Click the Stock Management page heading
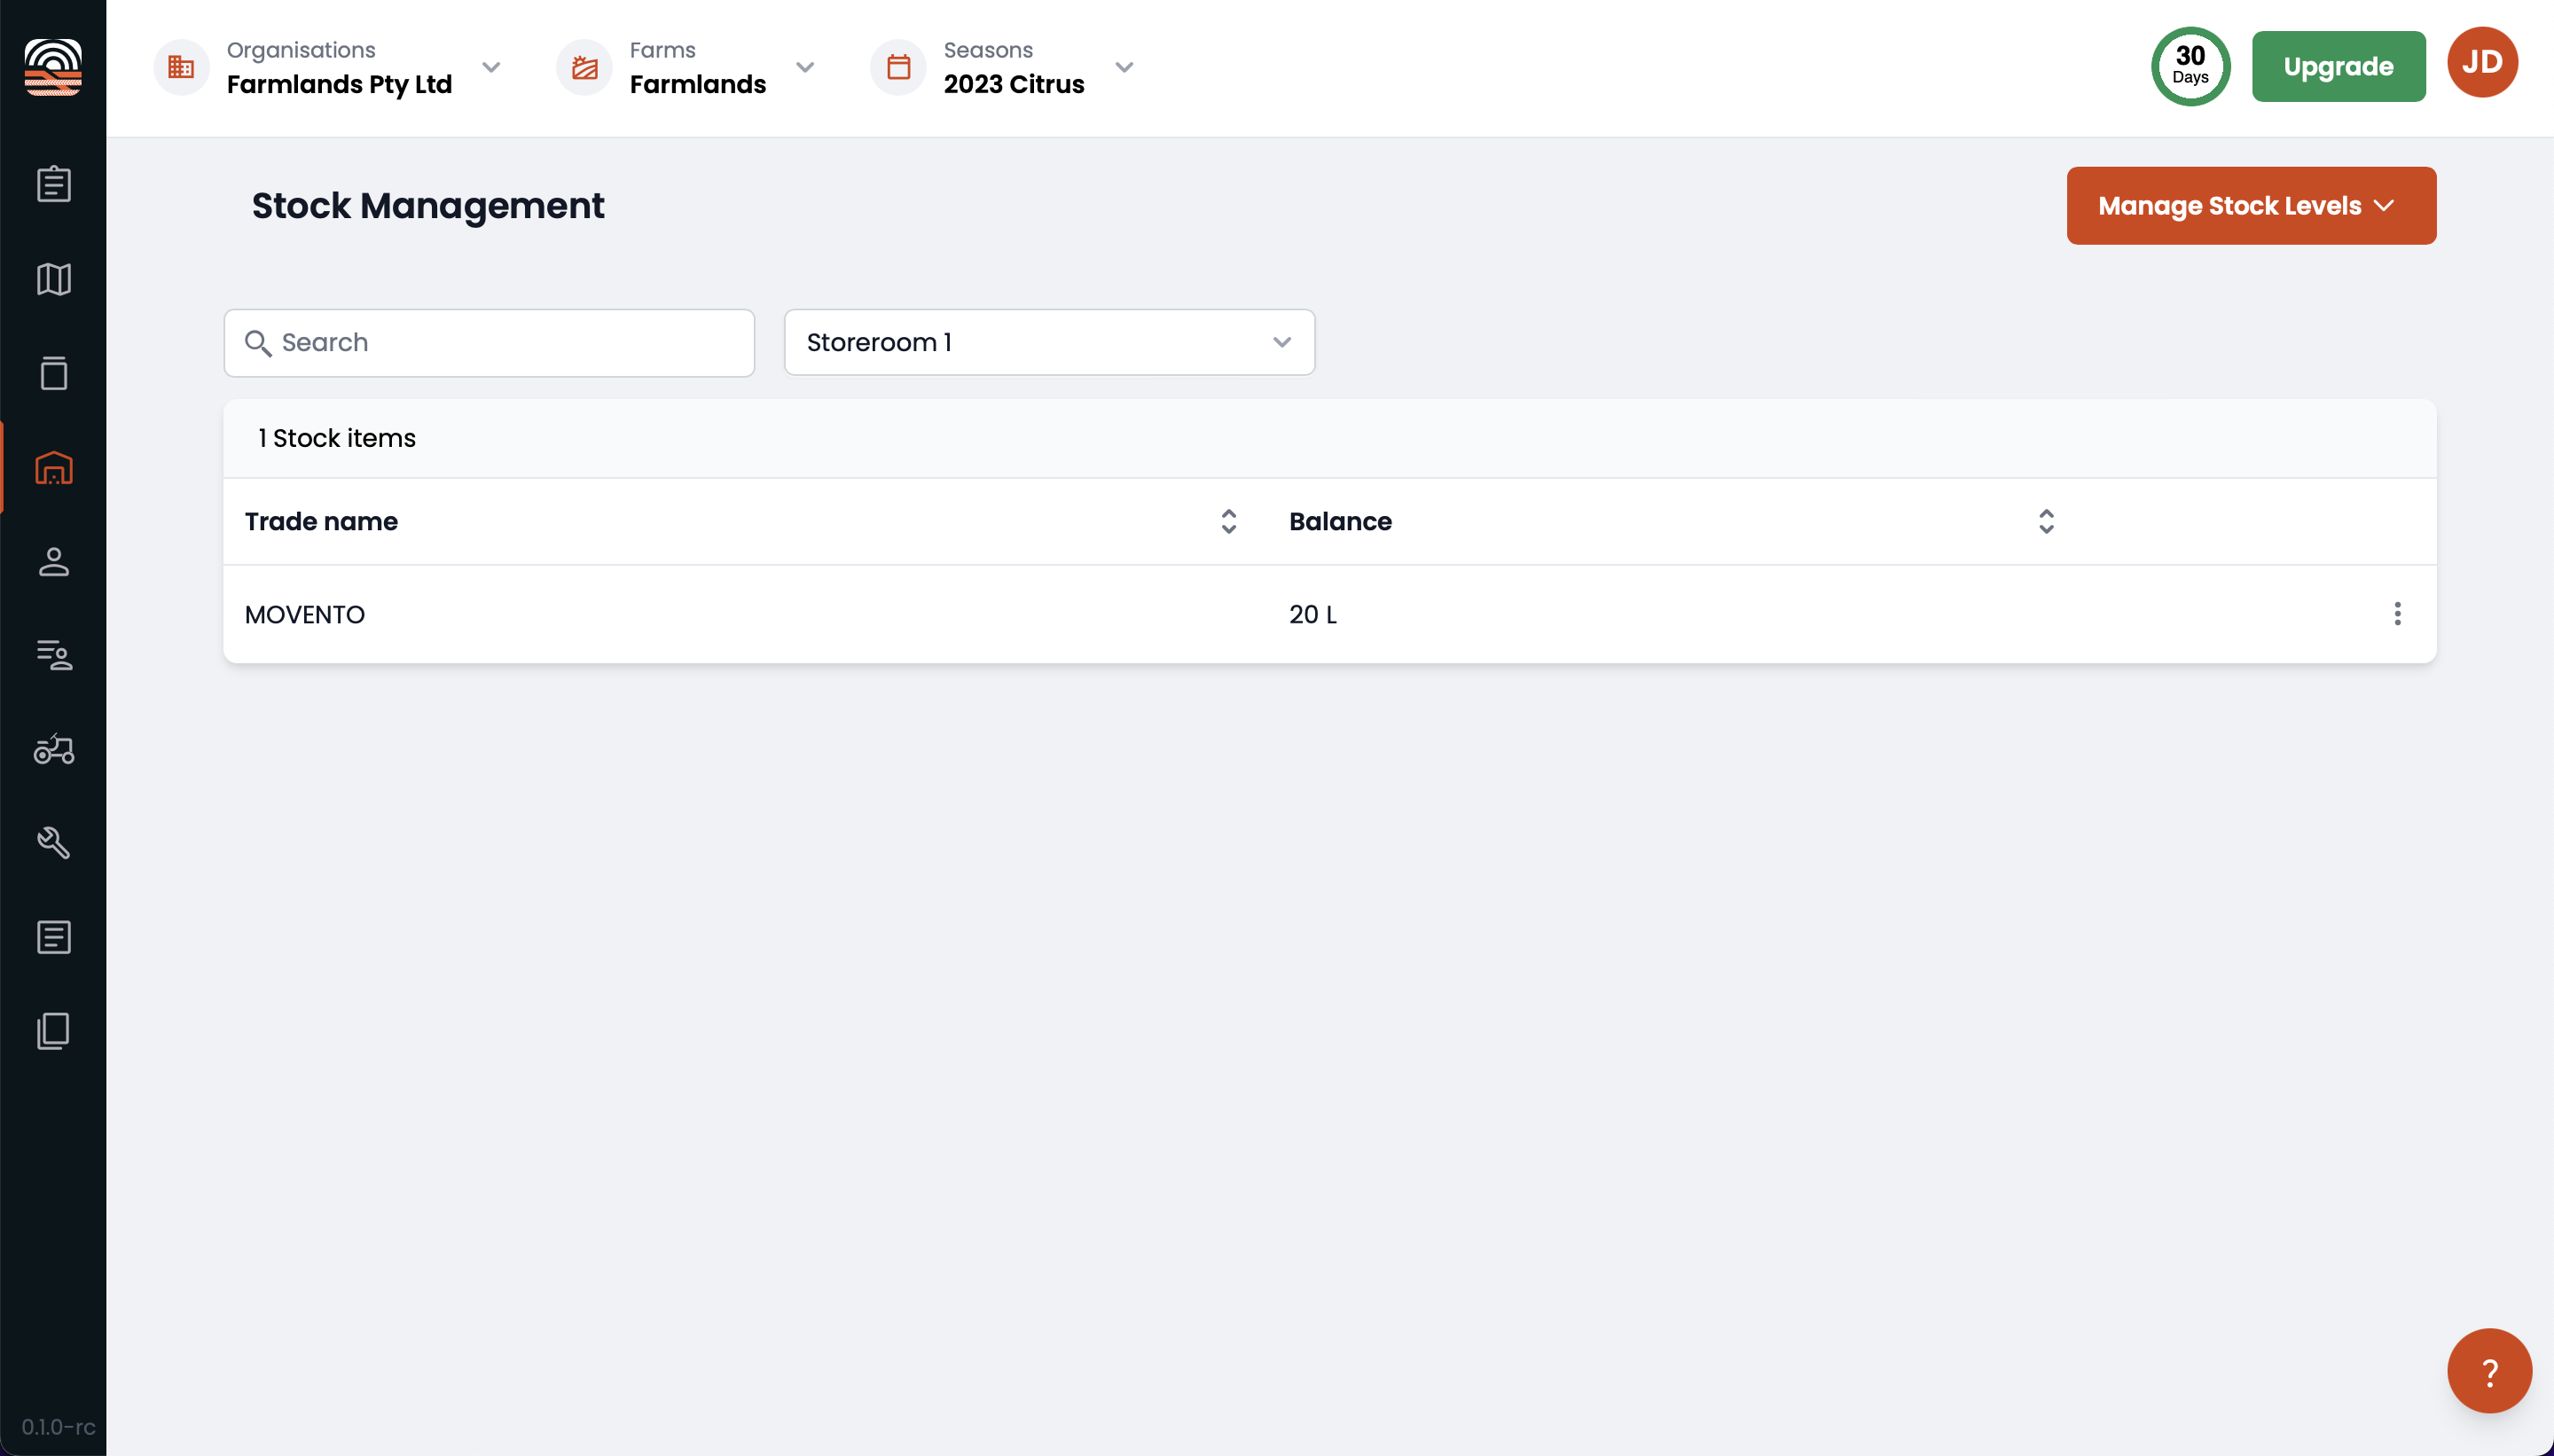 click(428, 206)
